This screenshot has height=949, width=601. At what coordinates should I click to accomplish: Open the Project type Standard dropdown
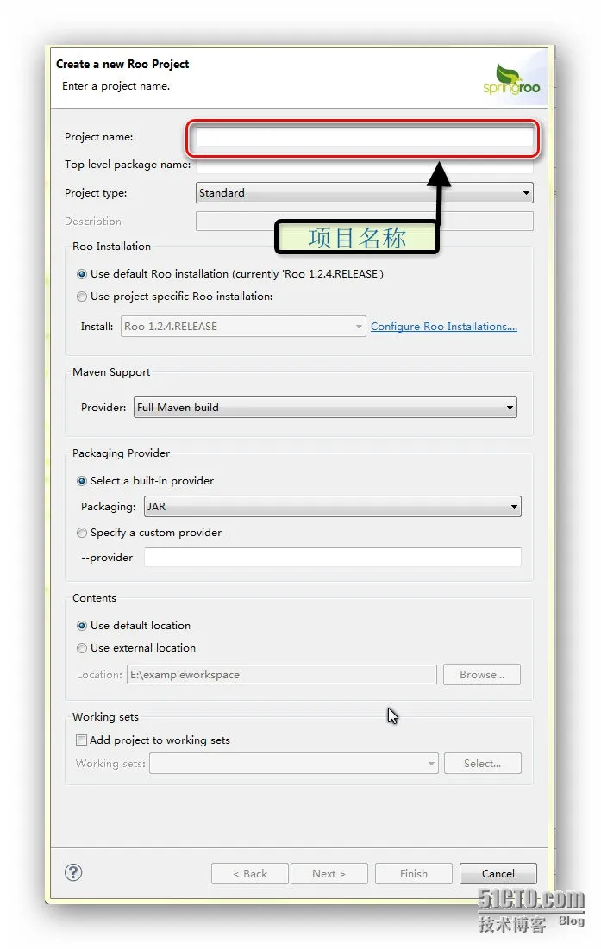[x=365, y=193]
